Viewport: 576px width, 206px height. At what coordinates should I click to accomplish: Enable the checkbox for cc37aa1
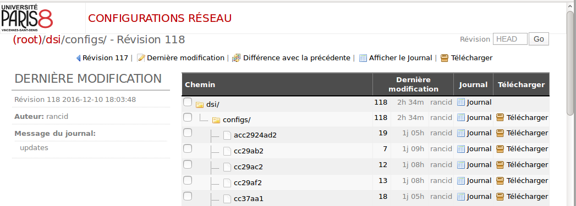[x=188, y=196]
